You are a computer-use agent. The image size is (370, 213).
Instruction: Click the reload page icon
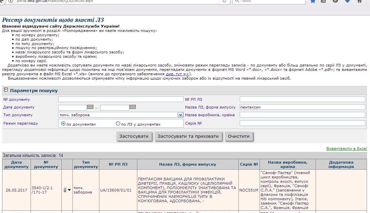225,1
